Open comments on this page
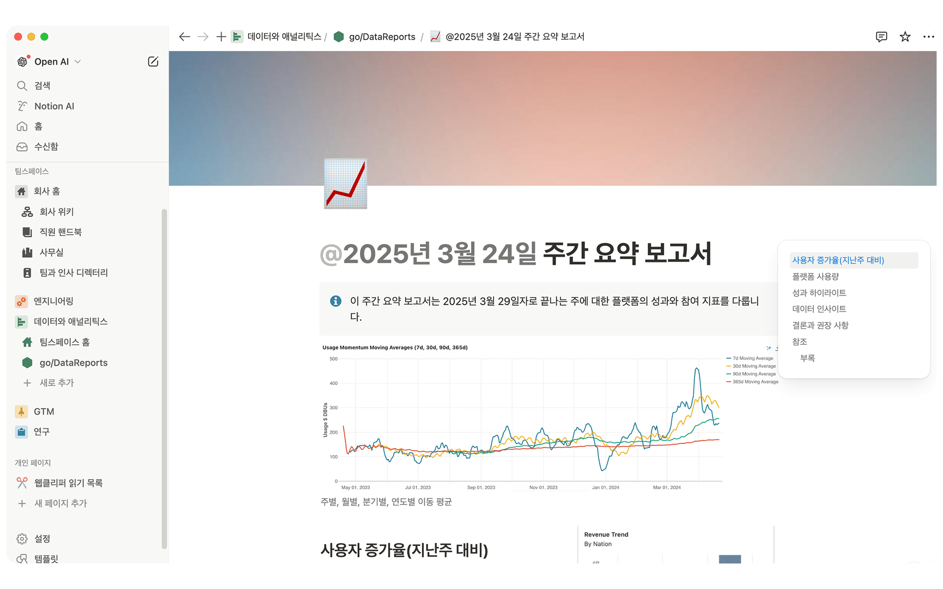This screenshot has width=943, height=589. (882, 37)
